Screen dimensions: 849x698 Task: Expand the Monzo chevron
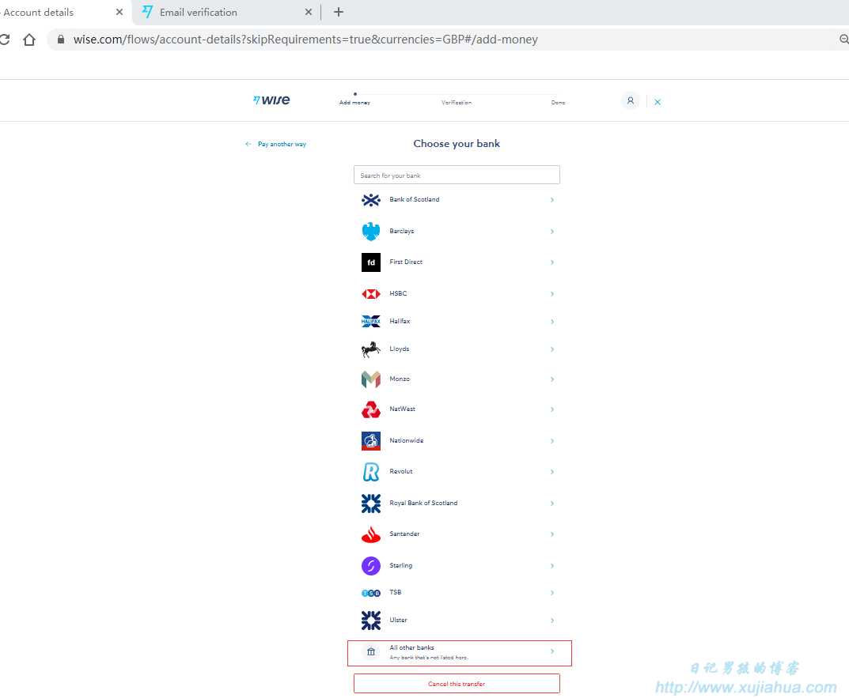coord(552,379)
